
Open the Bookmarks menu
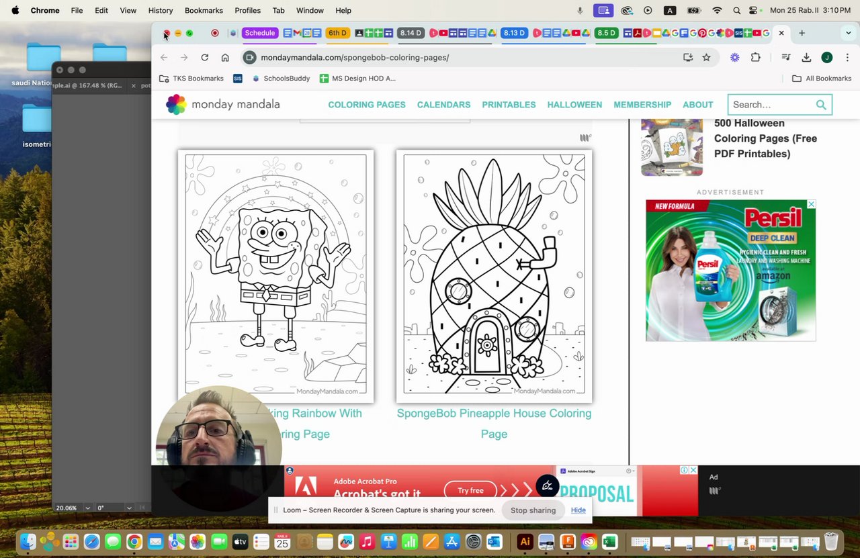[204, 11]
